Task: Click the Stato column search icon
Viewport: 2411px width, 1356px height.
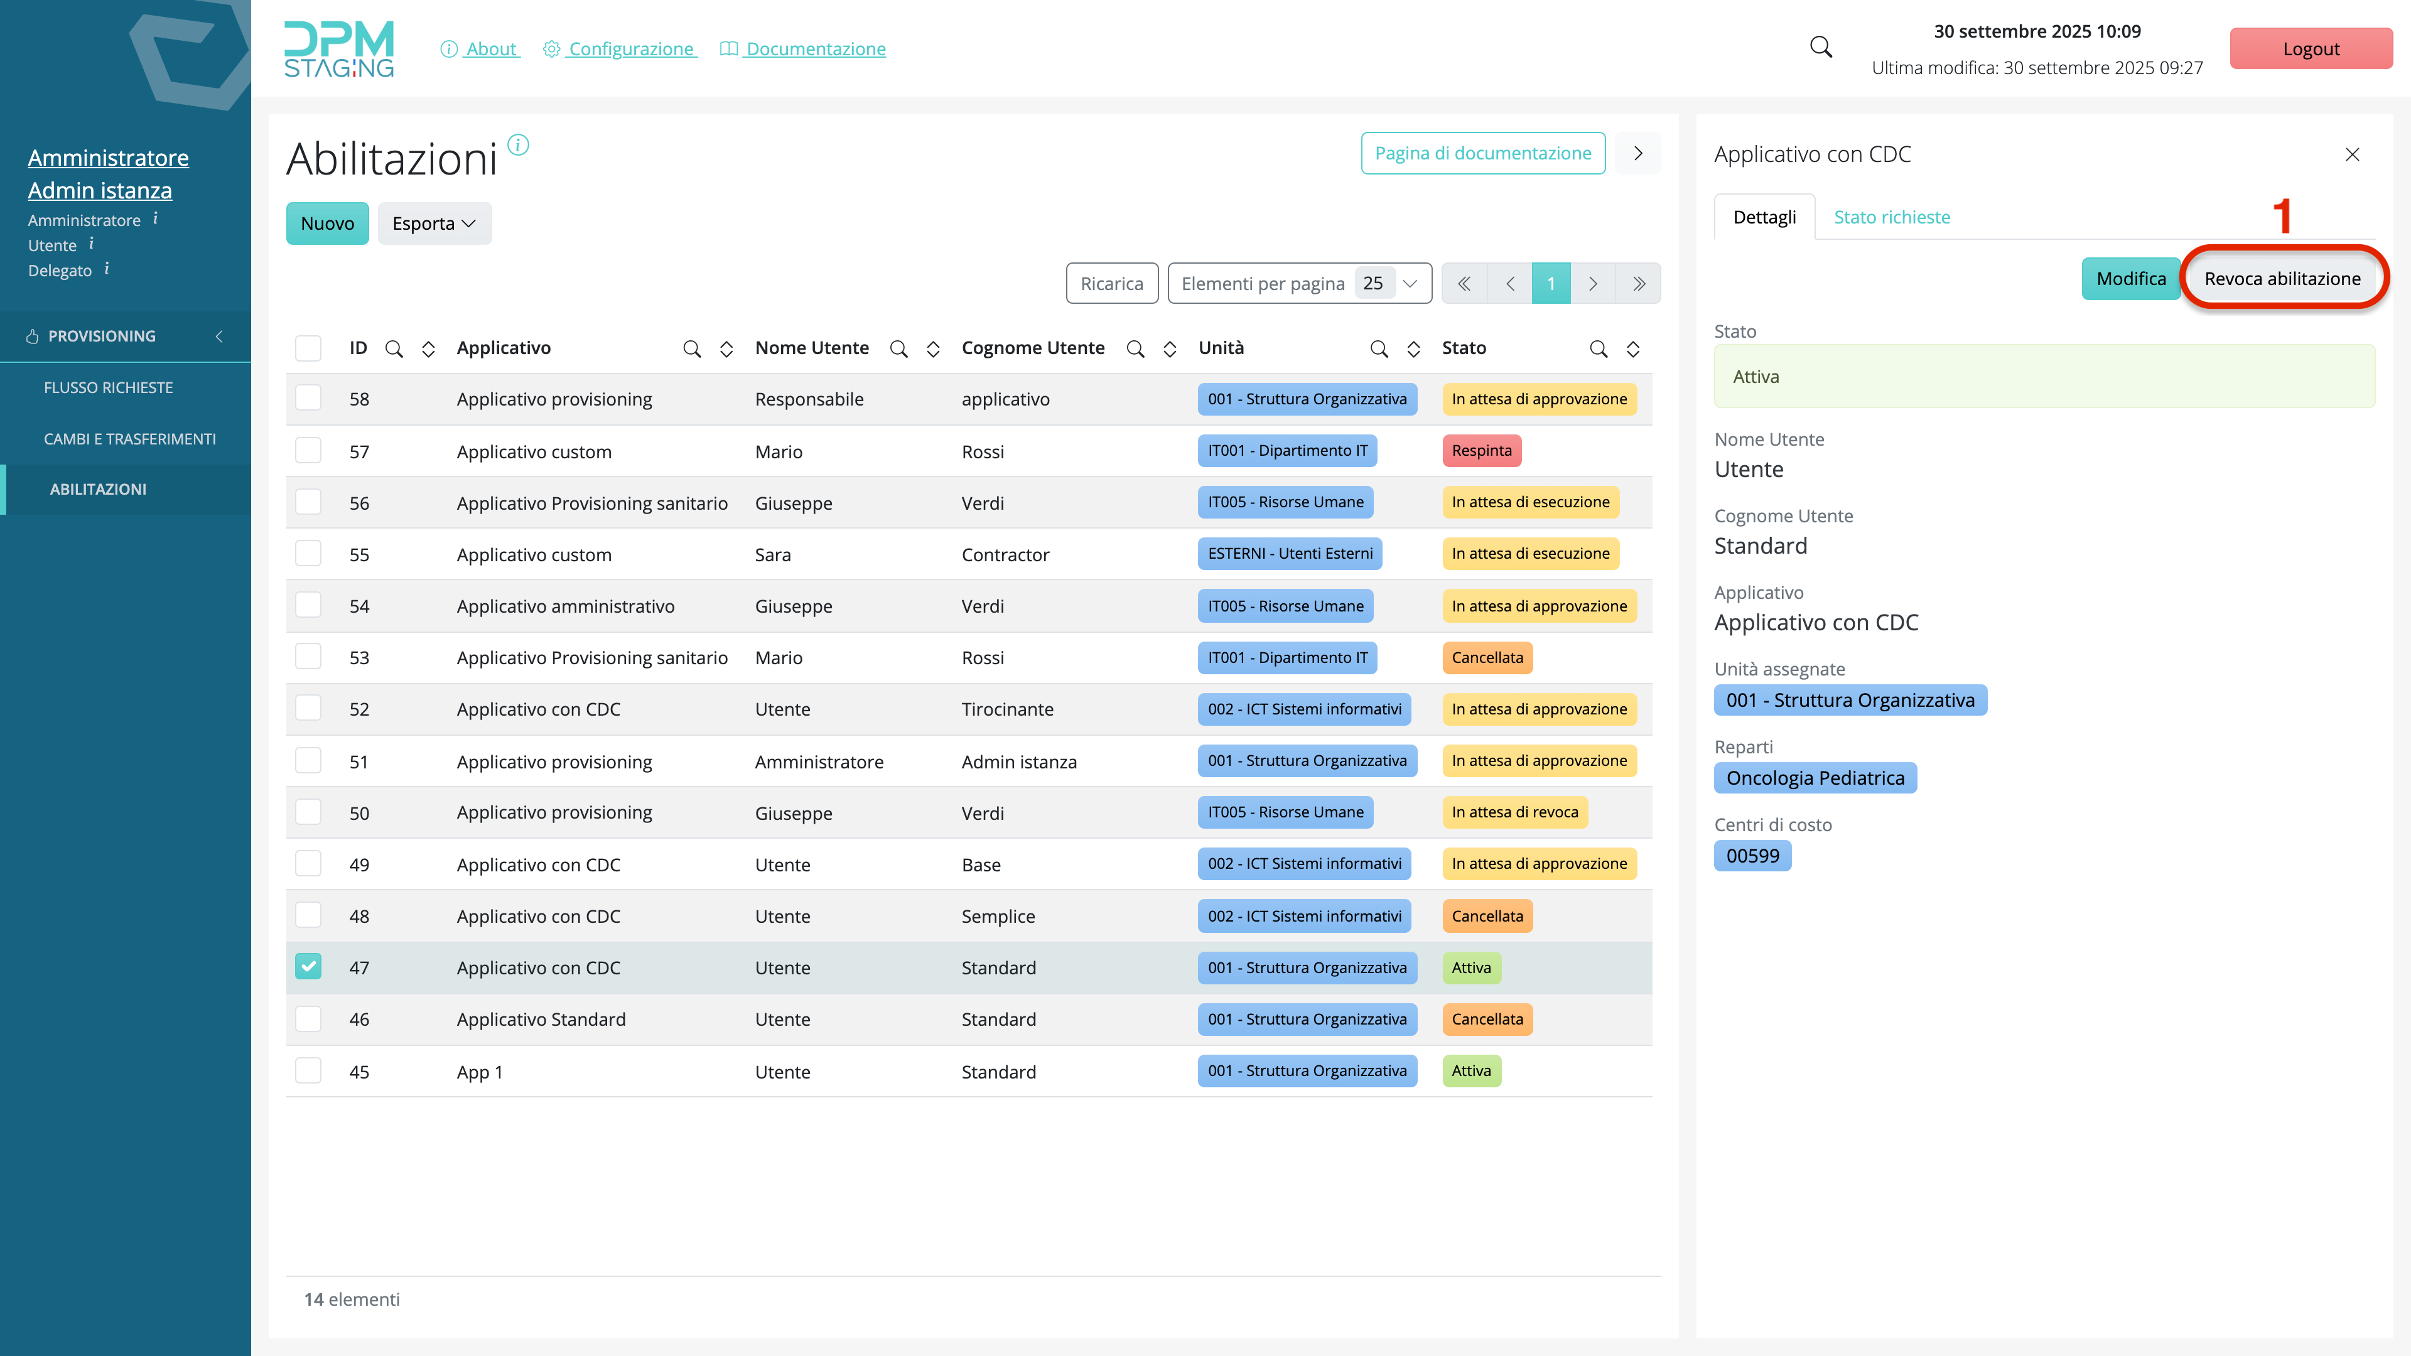Action: coord(1598,349)
